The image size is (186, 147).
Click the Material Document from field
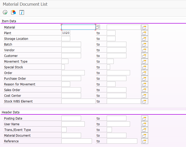pos(71,135)
